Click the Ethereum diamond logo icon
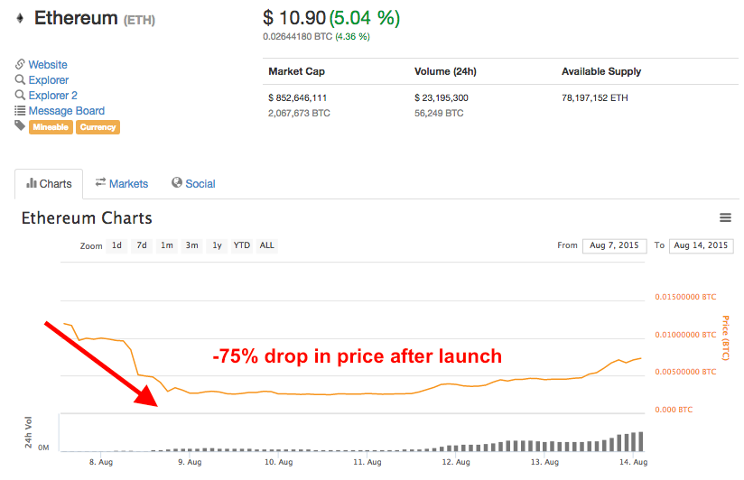The image size is (744, 480). click(x=20, y=19)
